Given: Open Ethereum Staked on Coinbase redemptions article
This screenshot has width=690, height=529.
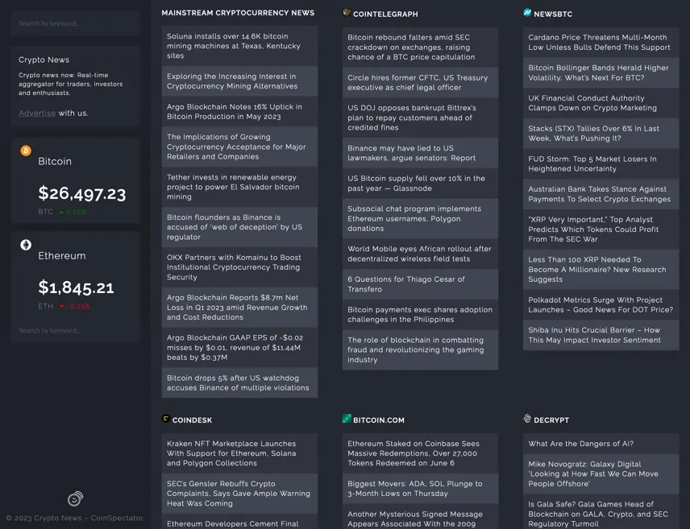Looking at the screenshot, I should point(420,453).
